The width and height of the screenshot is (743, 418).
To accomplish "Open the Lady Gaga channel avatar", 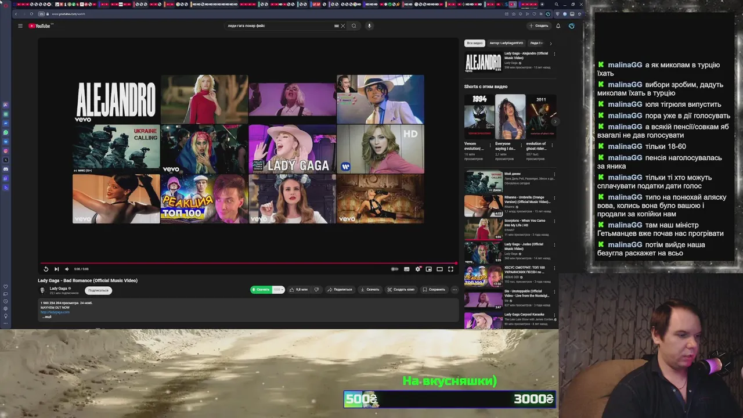I will pyautogui.click(x=42, y=290).
